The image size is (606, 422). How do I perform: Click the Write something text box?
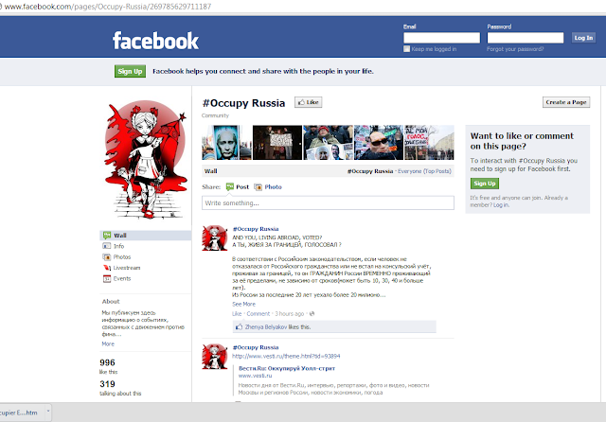[x=328, y=203]
